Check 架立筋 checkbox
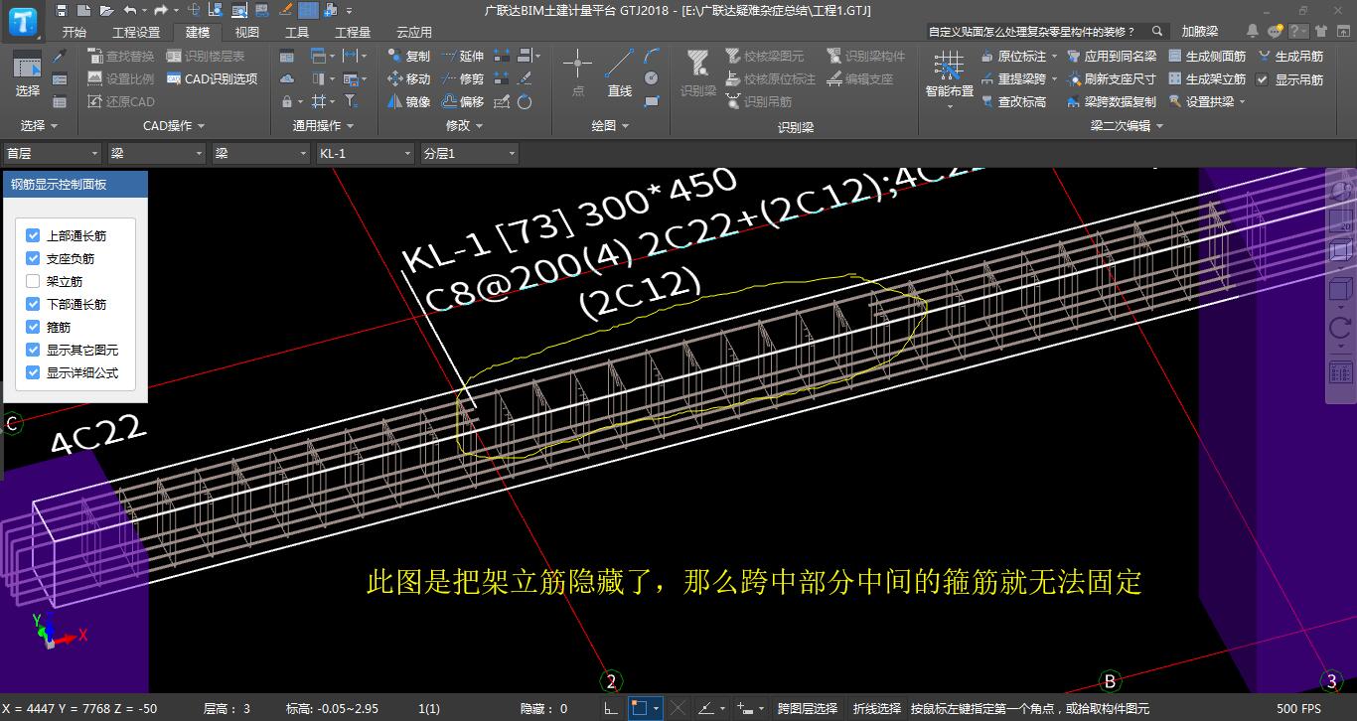This screenshot has width=1357, height=721. 33,282
